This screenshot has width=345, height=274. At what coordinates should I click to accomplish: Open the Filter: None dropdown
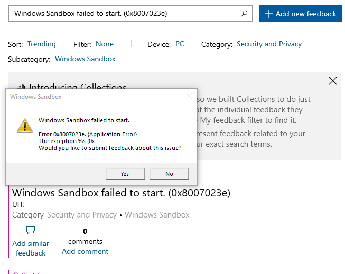105,44
